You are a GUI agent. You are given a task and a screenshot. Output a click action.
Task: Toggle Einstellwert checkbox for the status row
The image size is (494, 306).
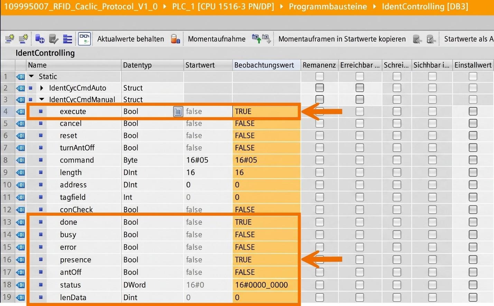click(473, 285)
